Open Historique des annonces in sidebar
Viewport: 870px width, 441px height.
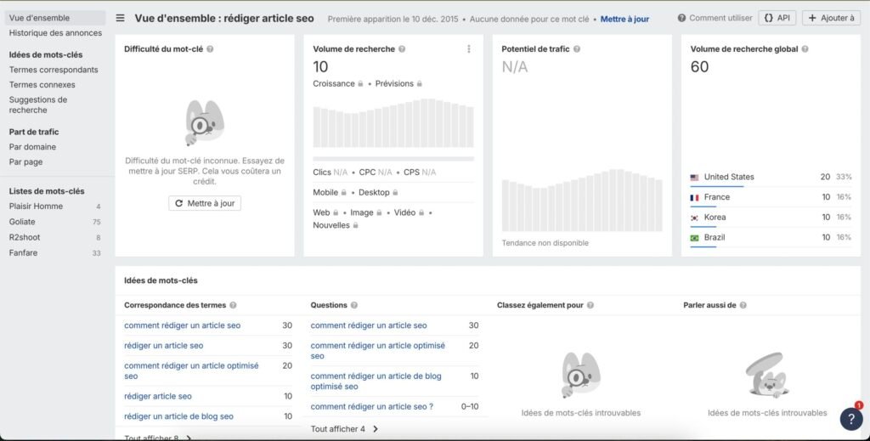point(55,33)
